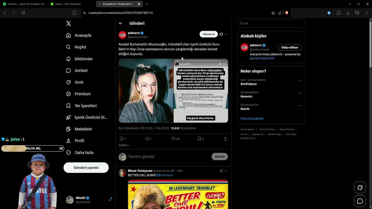
Task: Click Brave shields icon
Action: tap(287, 13)
